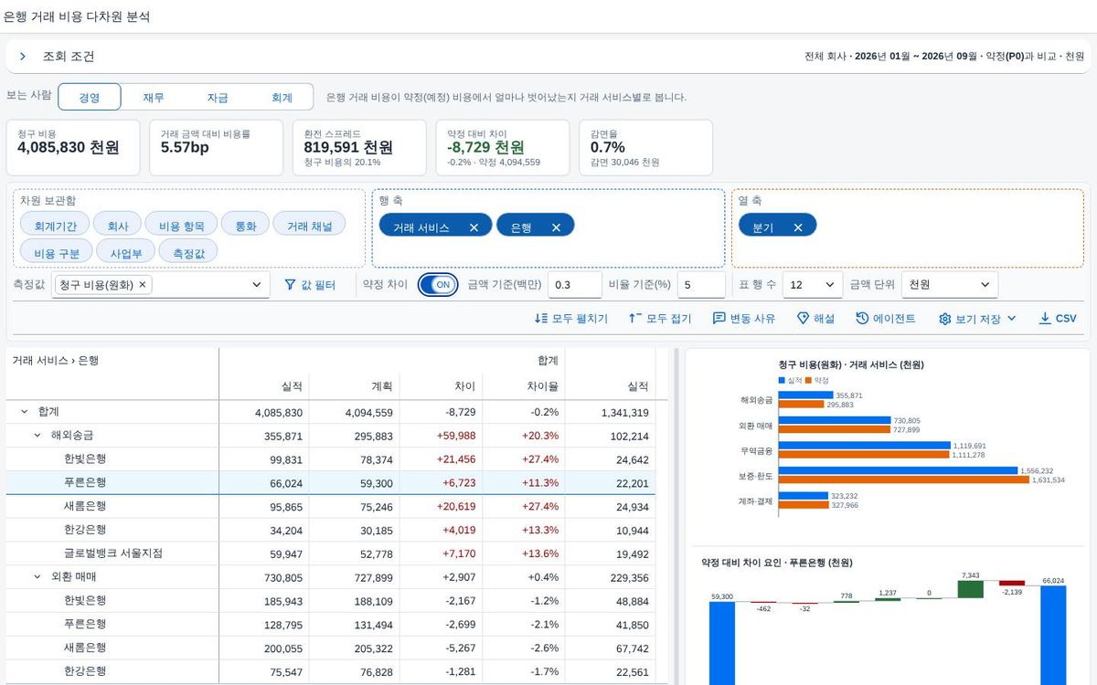This screenshot has height=685, width=1097.
Task: Open 변동 사유 comment icon
Action: click(x=719, y=319)
